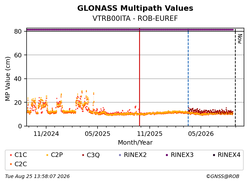Image resolution: width=249 pixels, height=184 pixels.
Task: Click the 11/2025 x-axis label
Action: (x=150, y=134)
